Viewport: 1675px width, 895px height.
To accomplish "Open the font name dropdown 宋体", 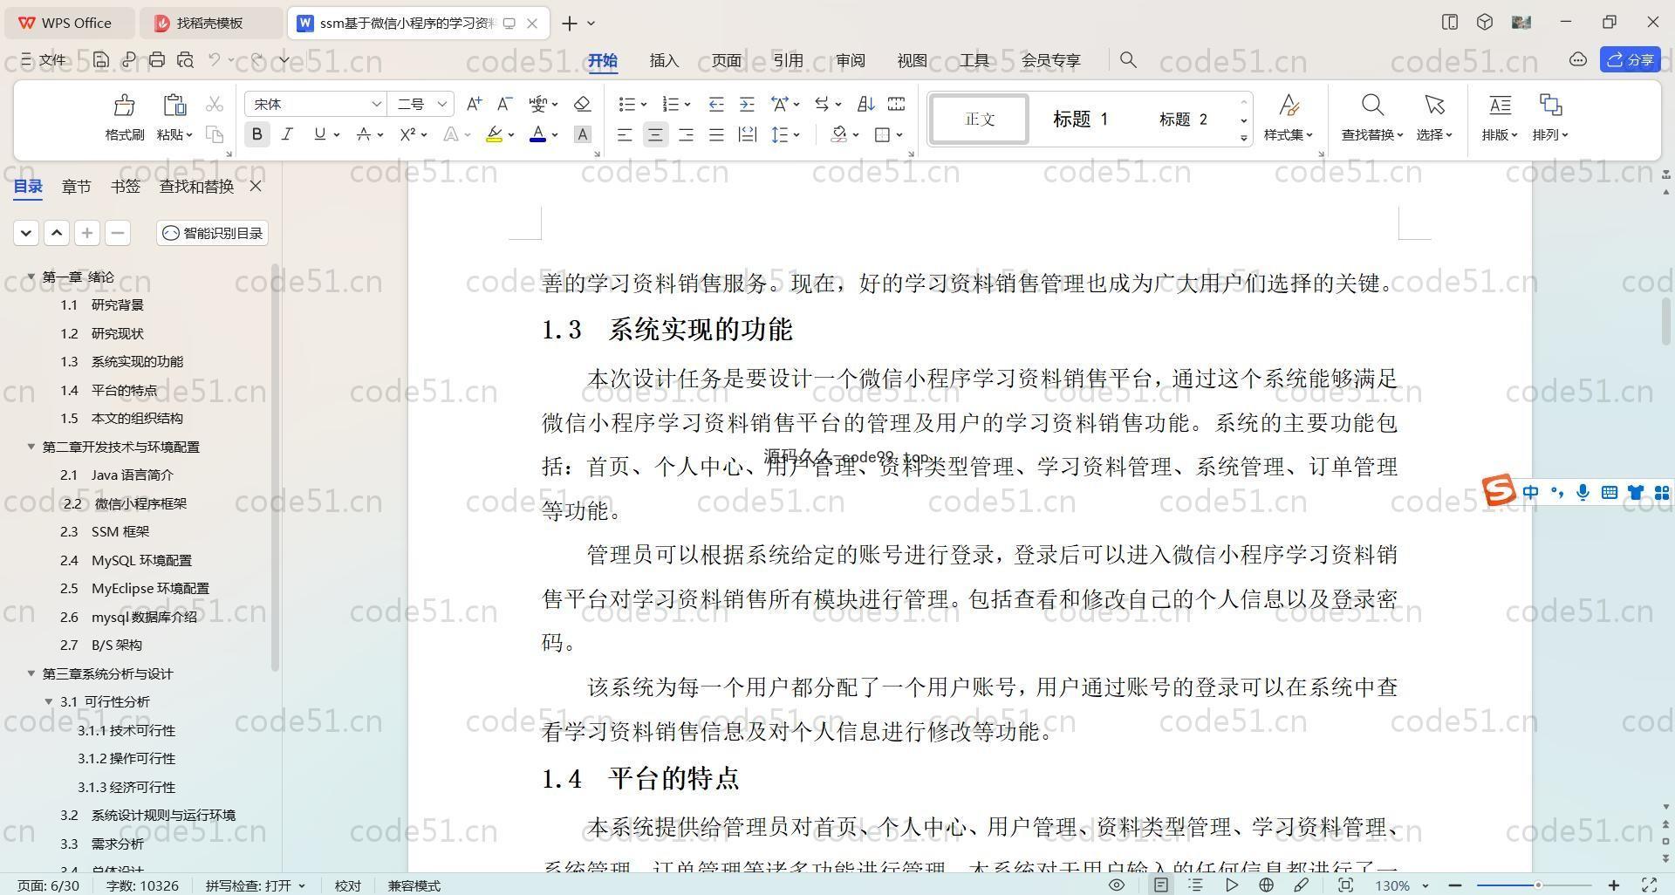I will tap(376, 105).
